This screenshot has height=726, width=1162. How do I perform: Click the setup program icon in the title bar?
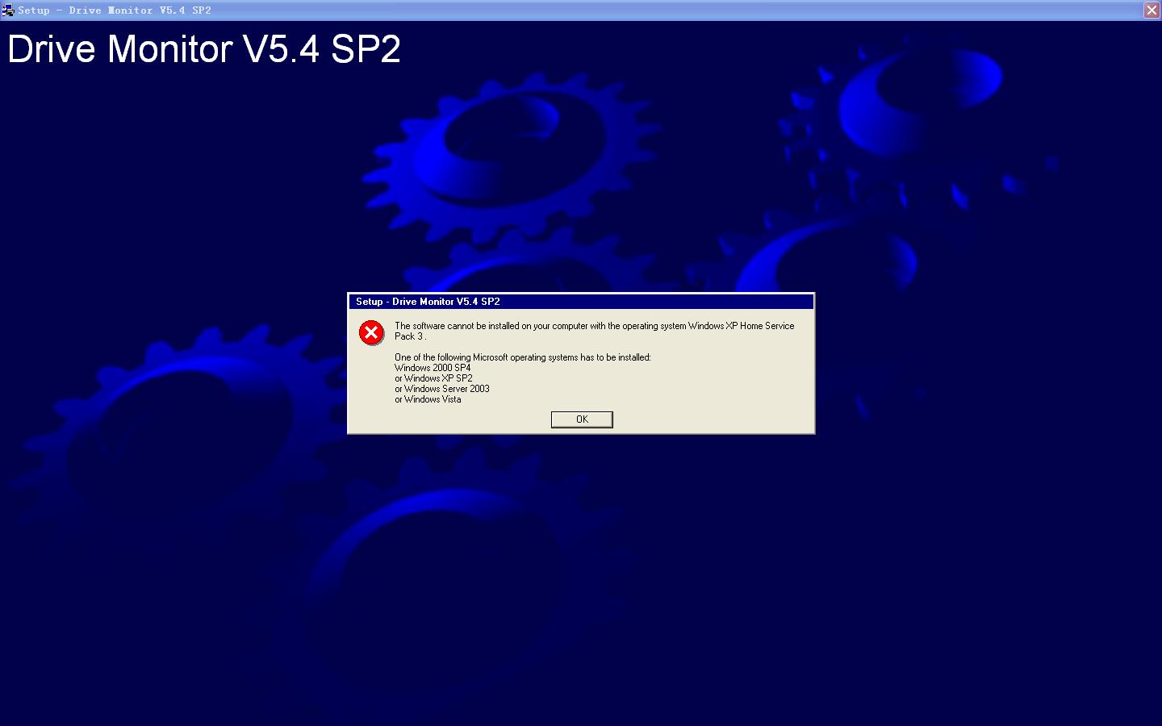coord(8,10)
